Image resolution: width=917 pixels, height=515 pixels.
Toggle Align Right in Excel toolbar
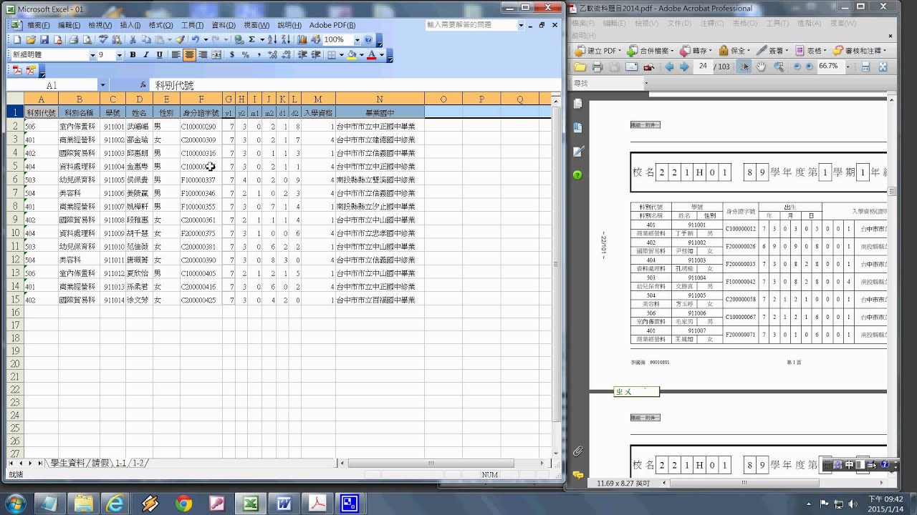point(203,54)
